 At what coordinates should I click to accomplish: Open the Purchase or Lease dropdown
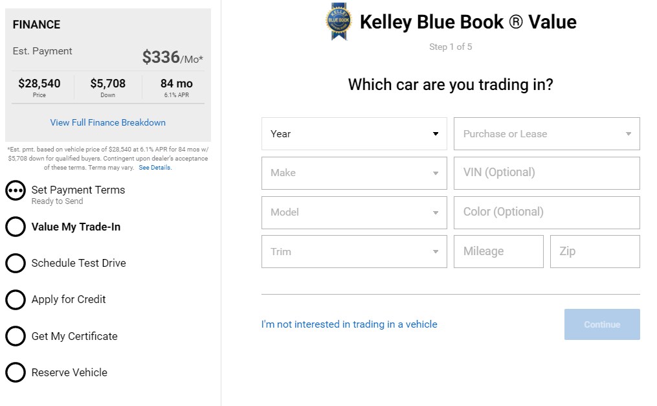click(547, 133)
